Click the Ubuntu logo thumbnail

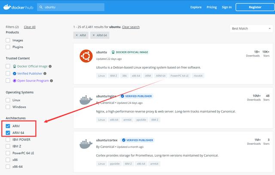click(86, 56)
